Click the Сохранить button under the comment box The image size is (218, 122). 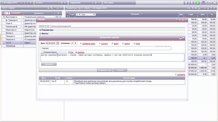(x=49, y=64)
